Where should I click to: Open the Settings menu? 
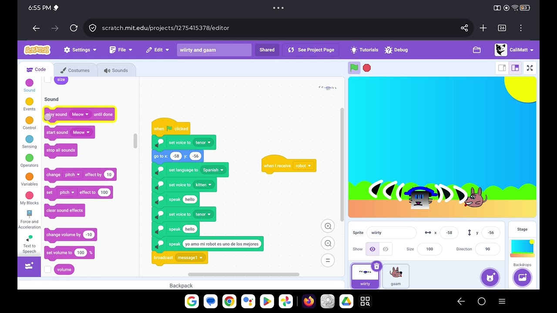(x=80, y=50)
